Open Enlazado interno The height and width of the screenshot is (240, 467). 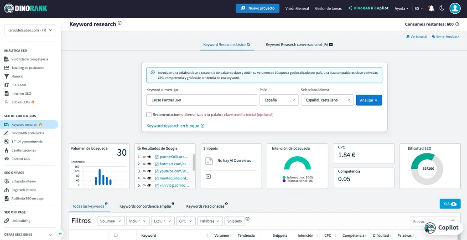point(24,181)
